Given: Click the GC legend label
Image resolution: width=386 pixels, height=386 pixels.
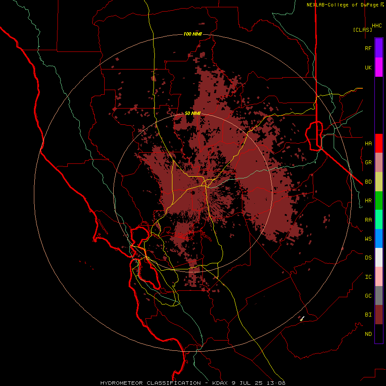Looking at the screenshot, I should [368, 296].
